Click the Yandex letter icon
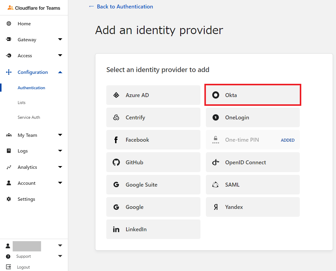 (x=216, y=207)
